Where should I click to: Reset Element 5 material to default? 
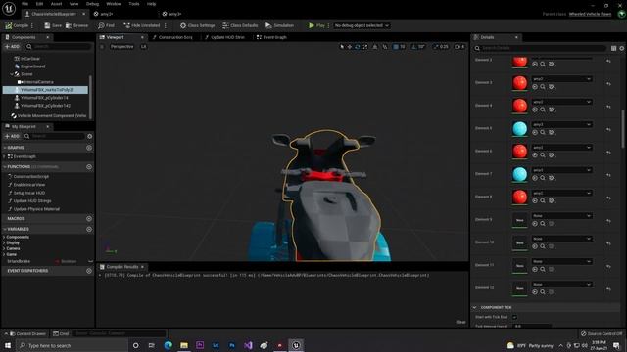608,129
